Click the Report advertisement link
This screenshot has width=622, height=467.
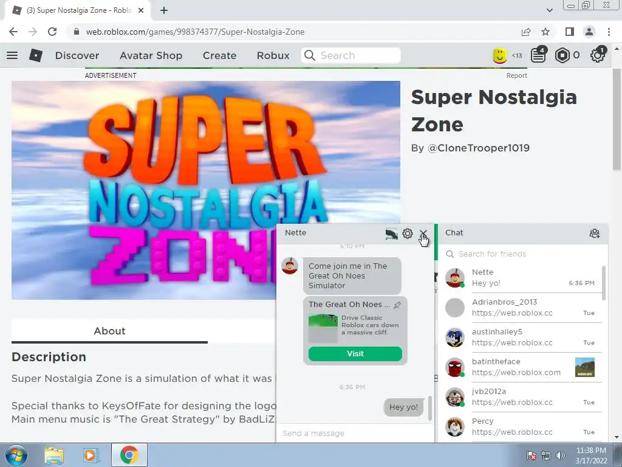pos(516,75)
